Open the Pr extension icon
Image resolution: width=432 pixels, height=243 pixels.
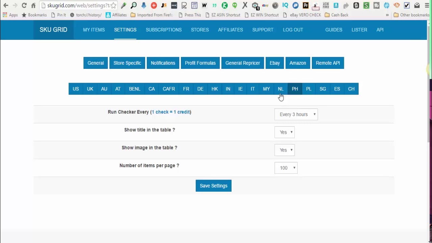(x=306, y=5)
